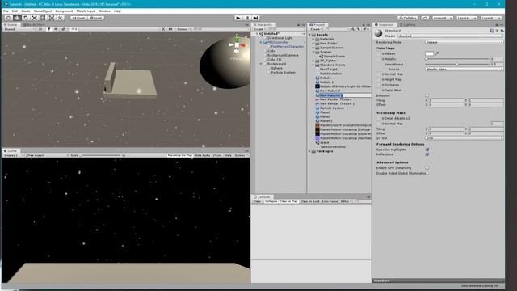This screenshot has width=517, height=291.
Task: Switch to the Asset Store tab
Action: point(34,25)
